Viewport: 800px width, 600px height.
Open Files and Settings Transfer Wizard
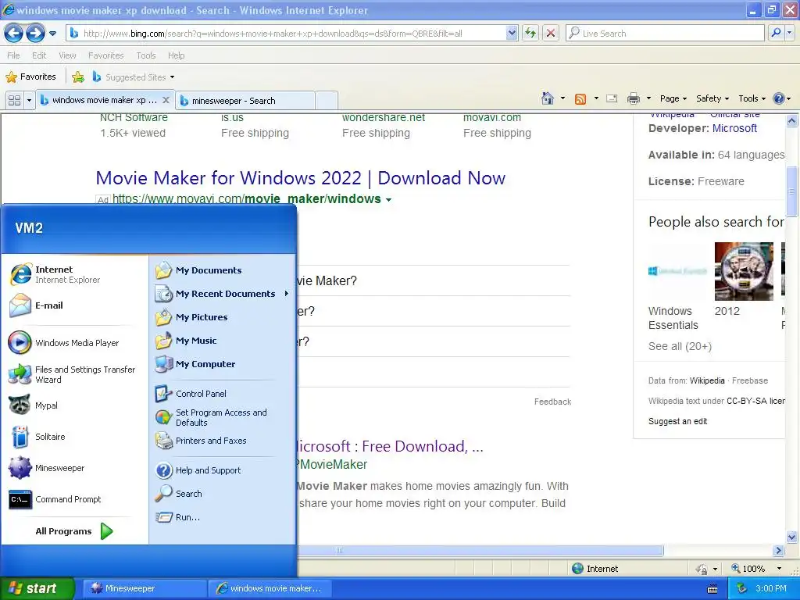coord(74,374)
